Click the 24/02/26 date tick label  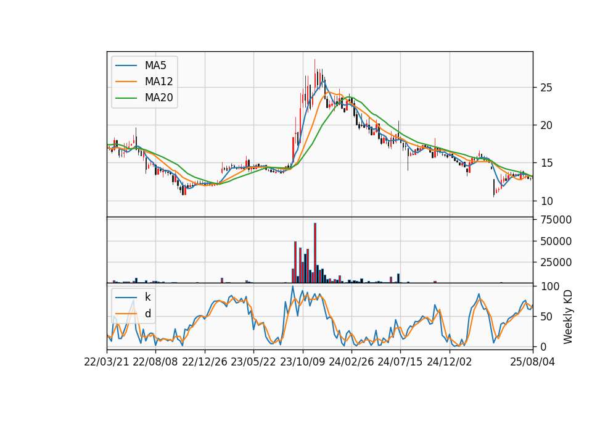[x=351, y=362]
